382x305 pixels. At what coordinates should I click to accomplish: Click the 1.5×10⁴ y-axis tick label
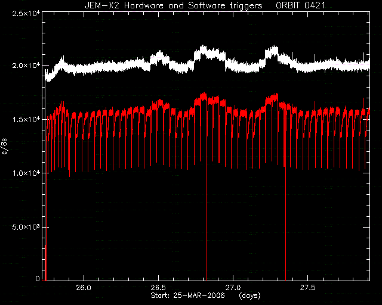26,119
